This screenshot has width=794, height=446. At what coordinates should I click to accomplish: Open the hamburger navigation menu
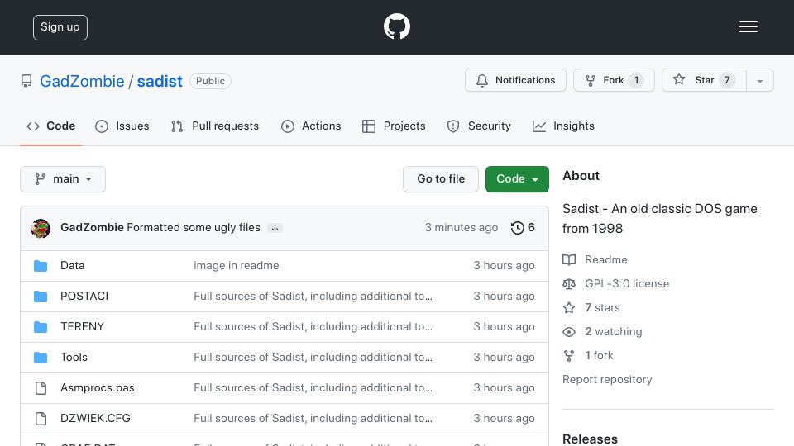point(748,26)
